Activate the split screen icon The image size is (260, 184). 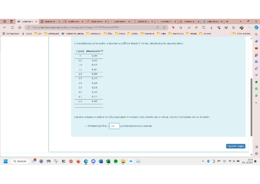[189, 27]
